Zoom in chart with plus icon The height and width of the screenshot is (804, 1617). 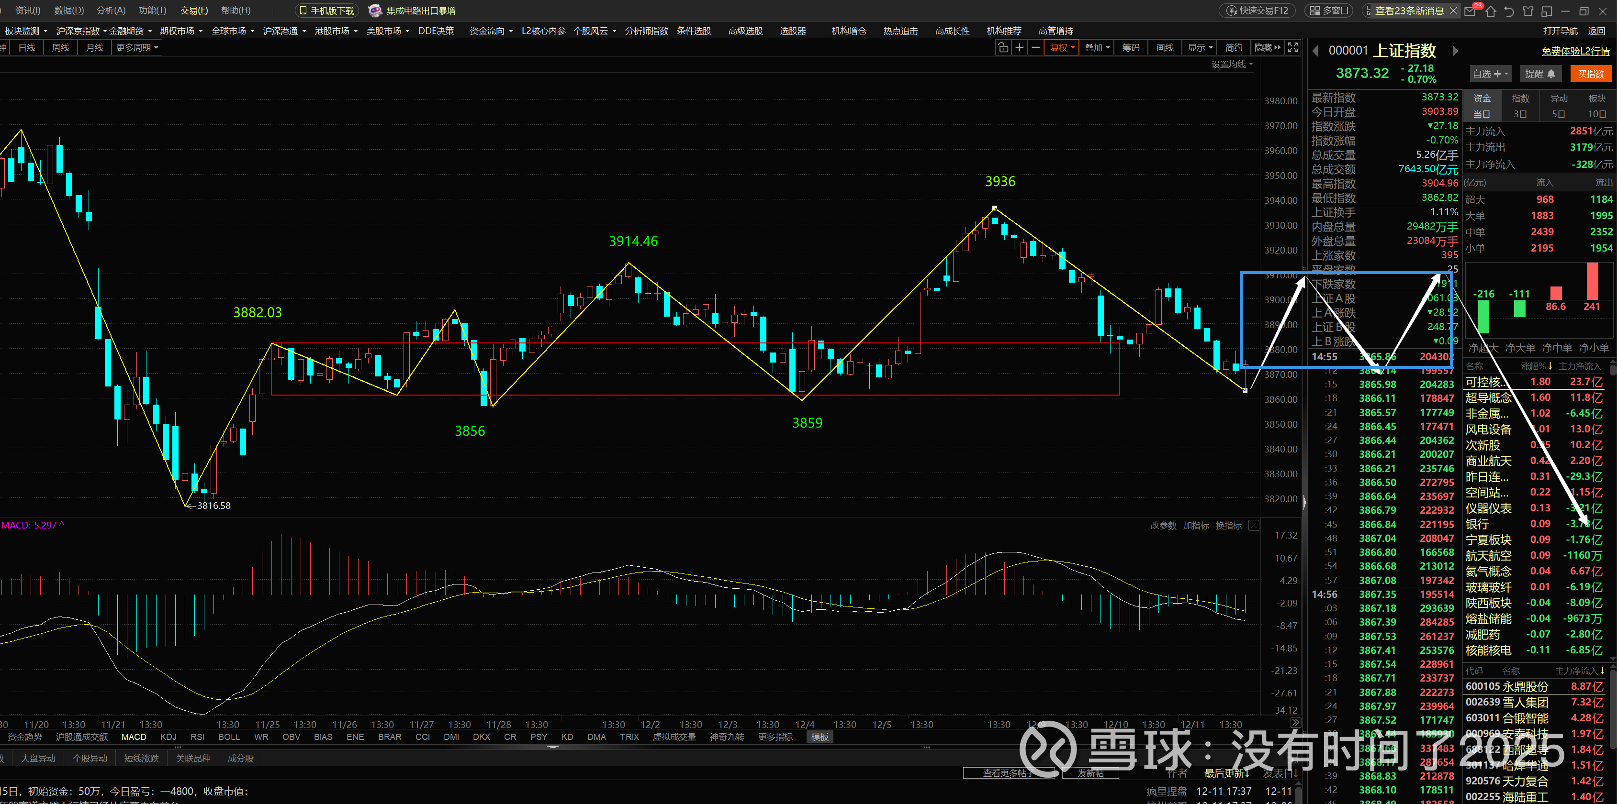tap(1020, 48)
